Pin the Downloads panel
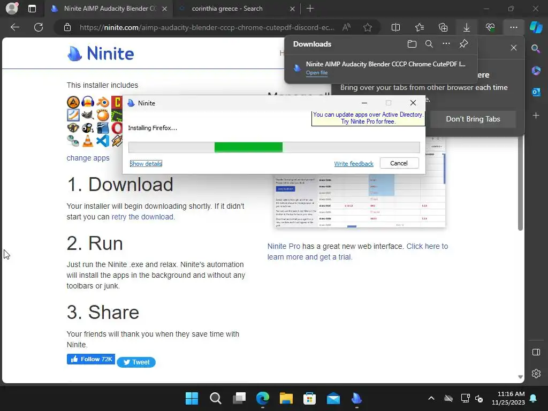 463,44
